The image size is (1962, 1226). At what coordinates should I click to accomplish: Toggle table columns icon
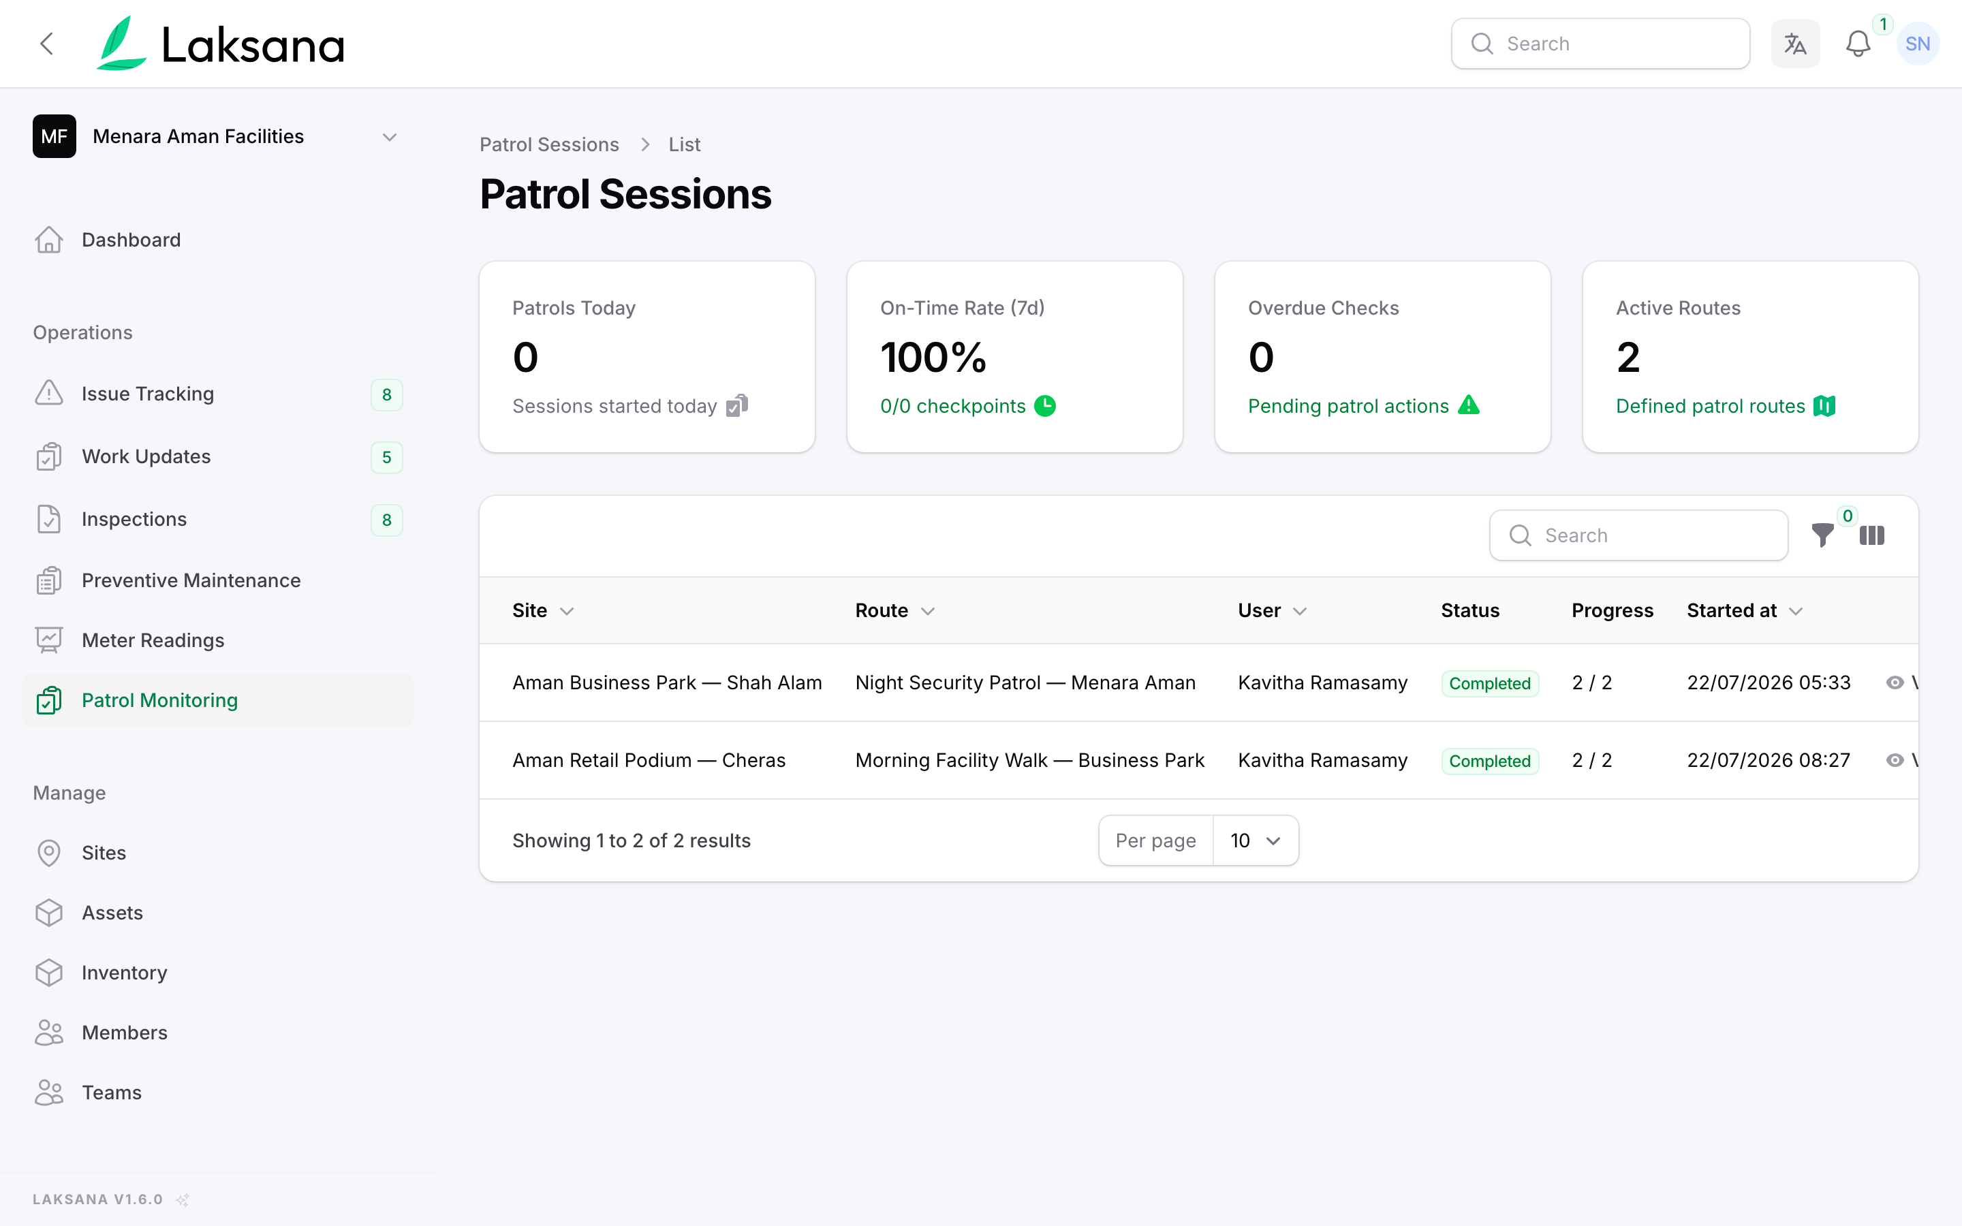tap(1872, 535)
